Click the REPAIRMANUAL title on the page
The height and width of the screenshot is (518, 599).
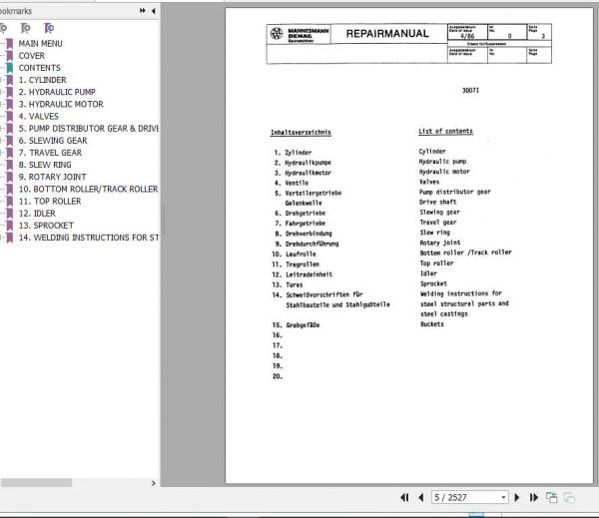[x=387, y=34]
